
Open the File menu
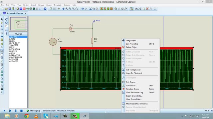tap(2, 5)
